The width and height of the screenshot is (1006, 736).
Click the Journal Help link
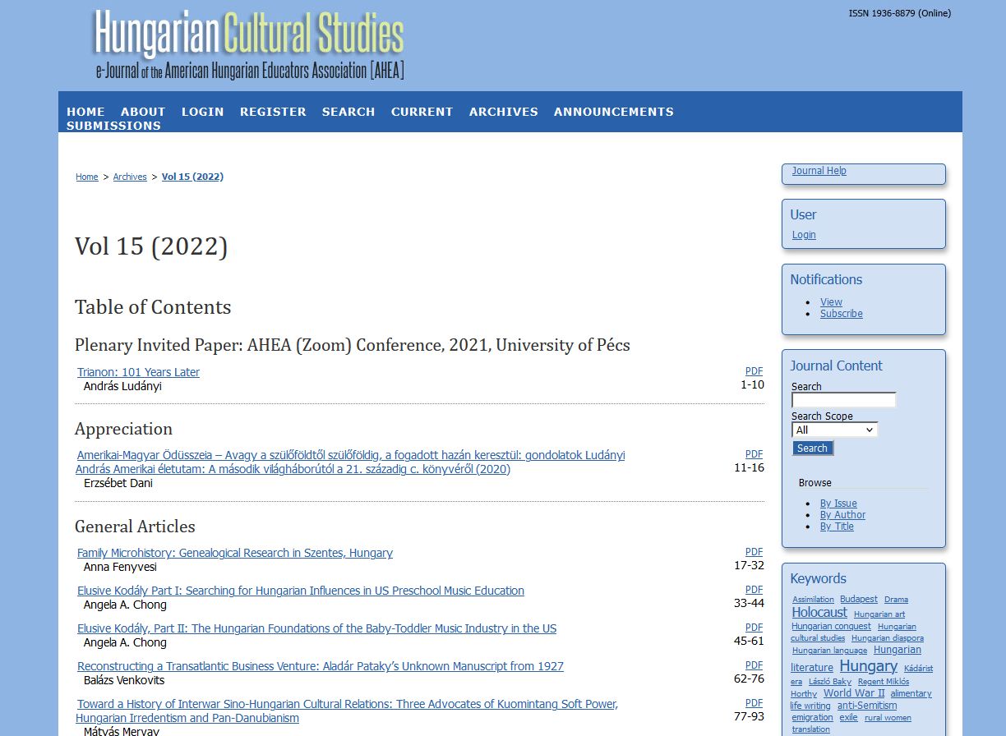(819, 171)
